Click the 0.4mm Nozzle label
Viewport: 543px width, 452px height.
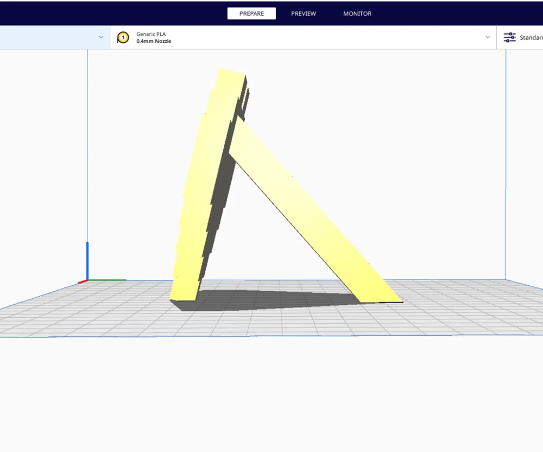(154, 41)
